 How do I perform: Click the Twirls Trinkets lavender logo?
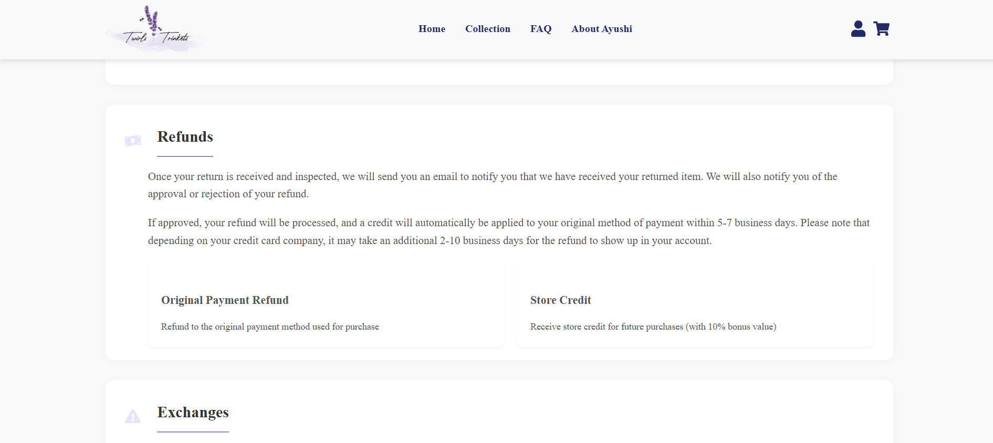point(154,29)
